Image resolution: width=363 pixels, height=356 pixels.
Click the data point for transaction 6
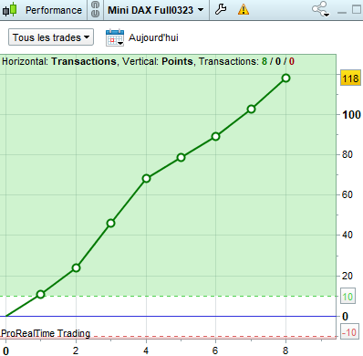pos(216,136)
